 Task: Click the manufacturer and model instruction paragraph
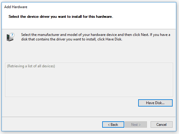tap(96, 37)
